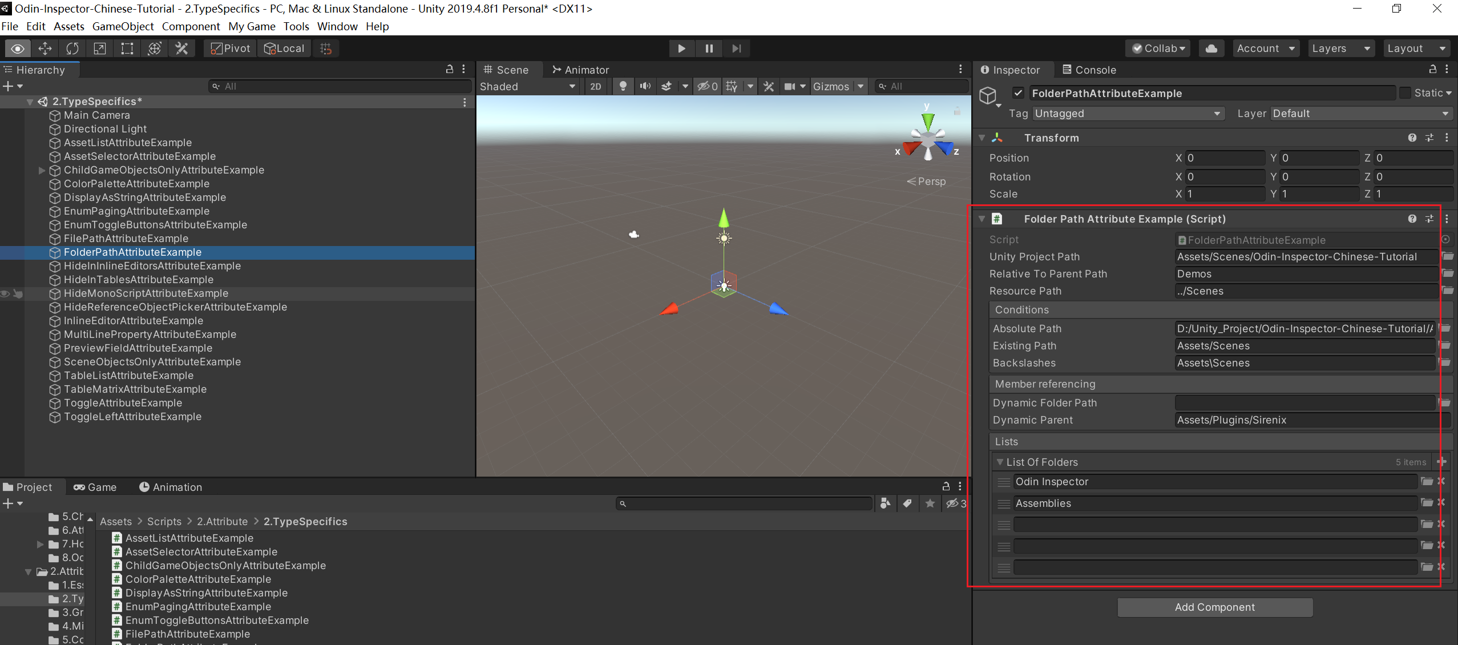Browse folder for Assemblies list item
This screenshot has height=645, width=1458.
[x=1427, y=503]
